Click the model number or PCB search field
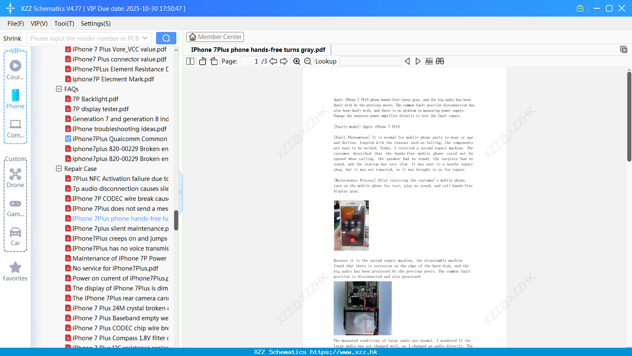The height and width of the screenshot is (356, 632). (85, 38)
